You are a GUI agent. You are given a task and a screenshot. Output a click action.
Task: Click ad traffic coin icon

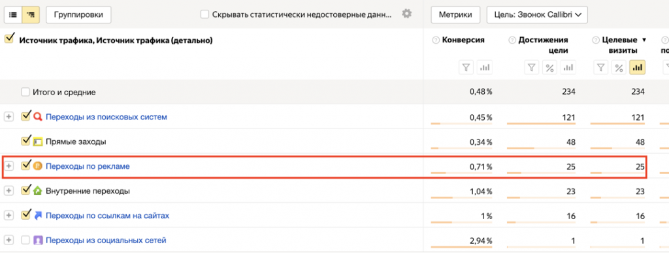[37, 166]
